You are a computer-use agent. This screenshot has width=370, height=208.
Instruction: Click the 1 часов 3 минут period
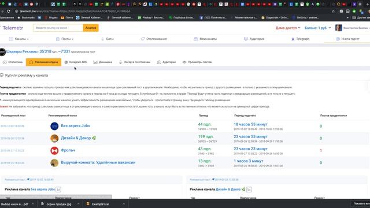pos(248,161)
